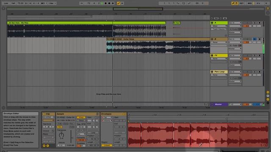
Task: Click the Arrangement Record button
Action: (109, 3)
